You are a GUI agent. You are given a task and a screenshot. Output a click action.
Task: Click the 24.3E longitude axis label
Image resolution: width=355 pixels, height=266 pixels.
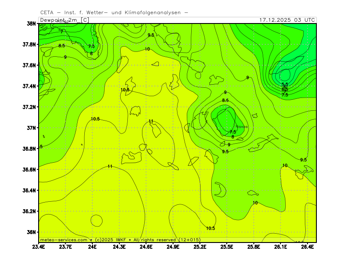[119, 246]
